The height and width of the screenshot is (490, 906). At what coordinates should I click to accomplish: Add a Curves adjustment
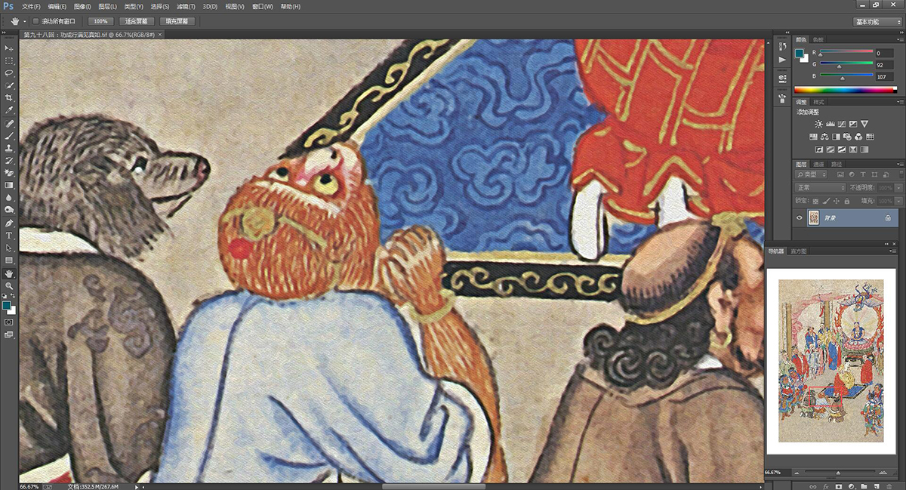click(841, 124)
